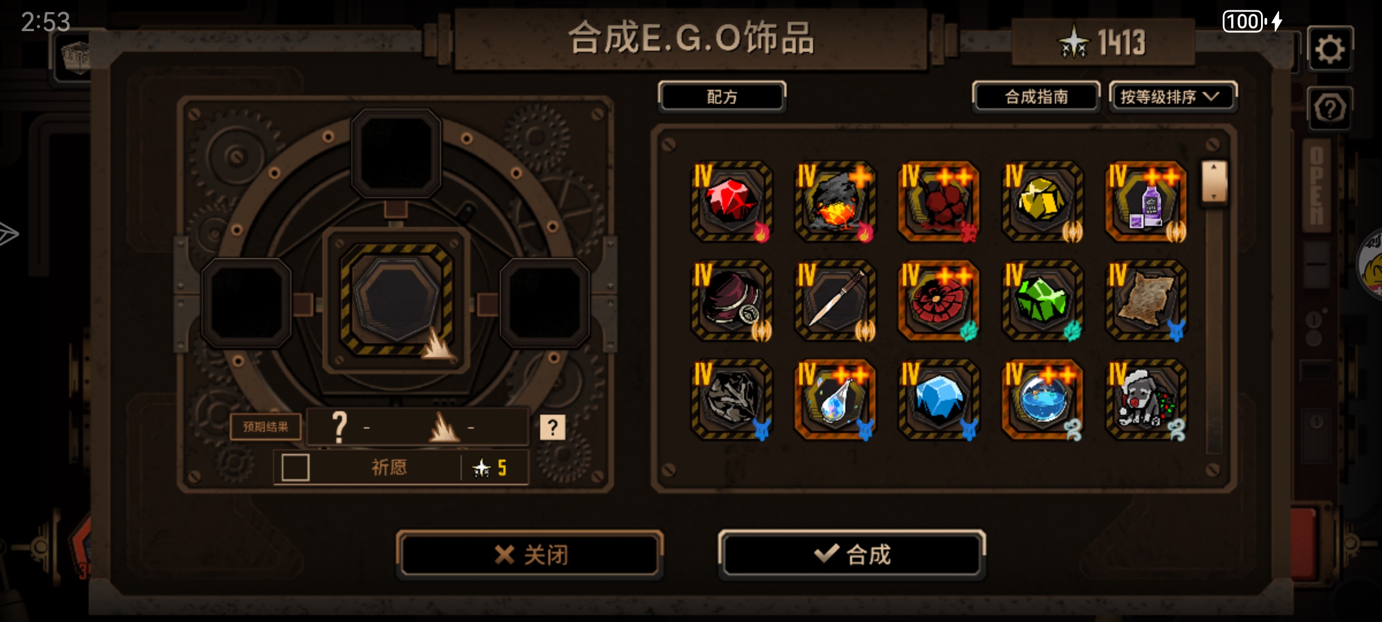
Task: Select the gray dog plush item
Action: coord(1146,399)
